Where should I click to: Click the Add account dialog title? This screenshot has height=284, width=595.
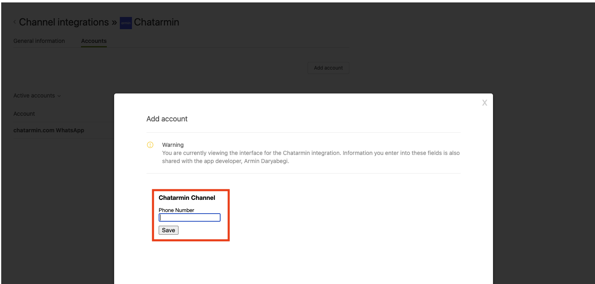tap(167, 119)
